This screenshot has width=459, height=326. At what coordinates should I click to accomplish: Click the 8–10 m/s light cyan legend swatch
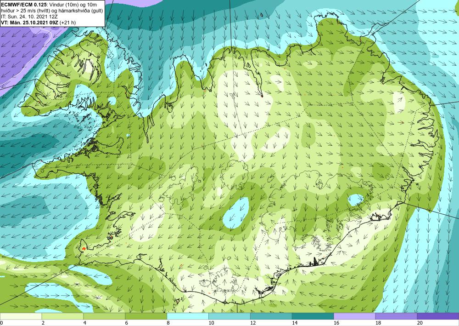point(188,316)
